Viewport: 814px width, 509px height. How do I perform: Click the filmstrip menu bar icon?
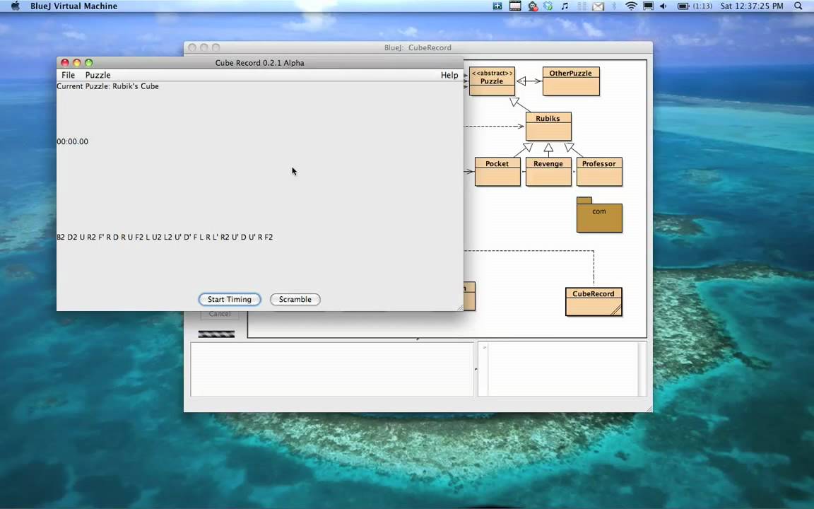515,6
